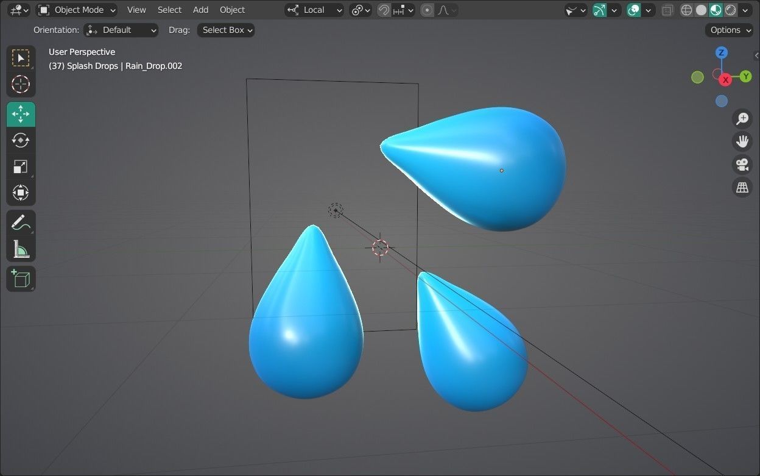This screenshot has height=476, width=760.
Task: Open the overlays options arrow
Action: point(649,10)
